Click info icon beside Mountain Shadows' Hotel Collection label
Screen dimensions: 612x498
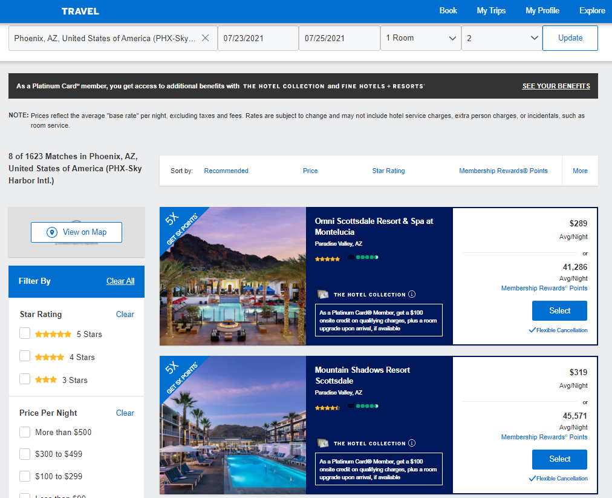(x=412, y=444)
